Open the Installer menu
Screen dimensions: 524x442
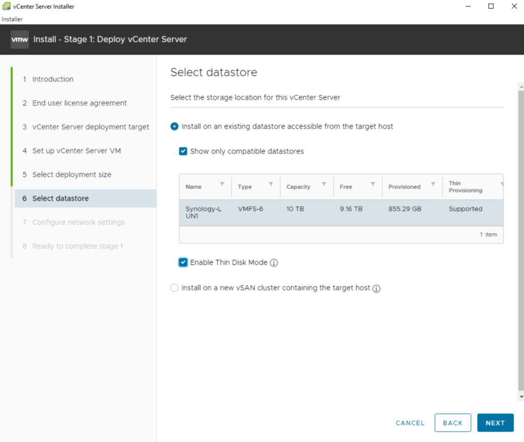12,19
